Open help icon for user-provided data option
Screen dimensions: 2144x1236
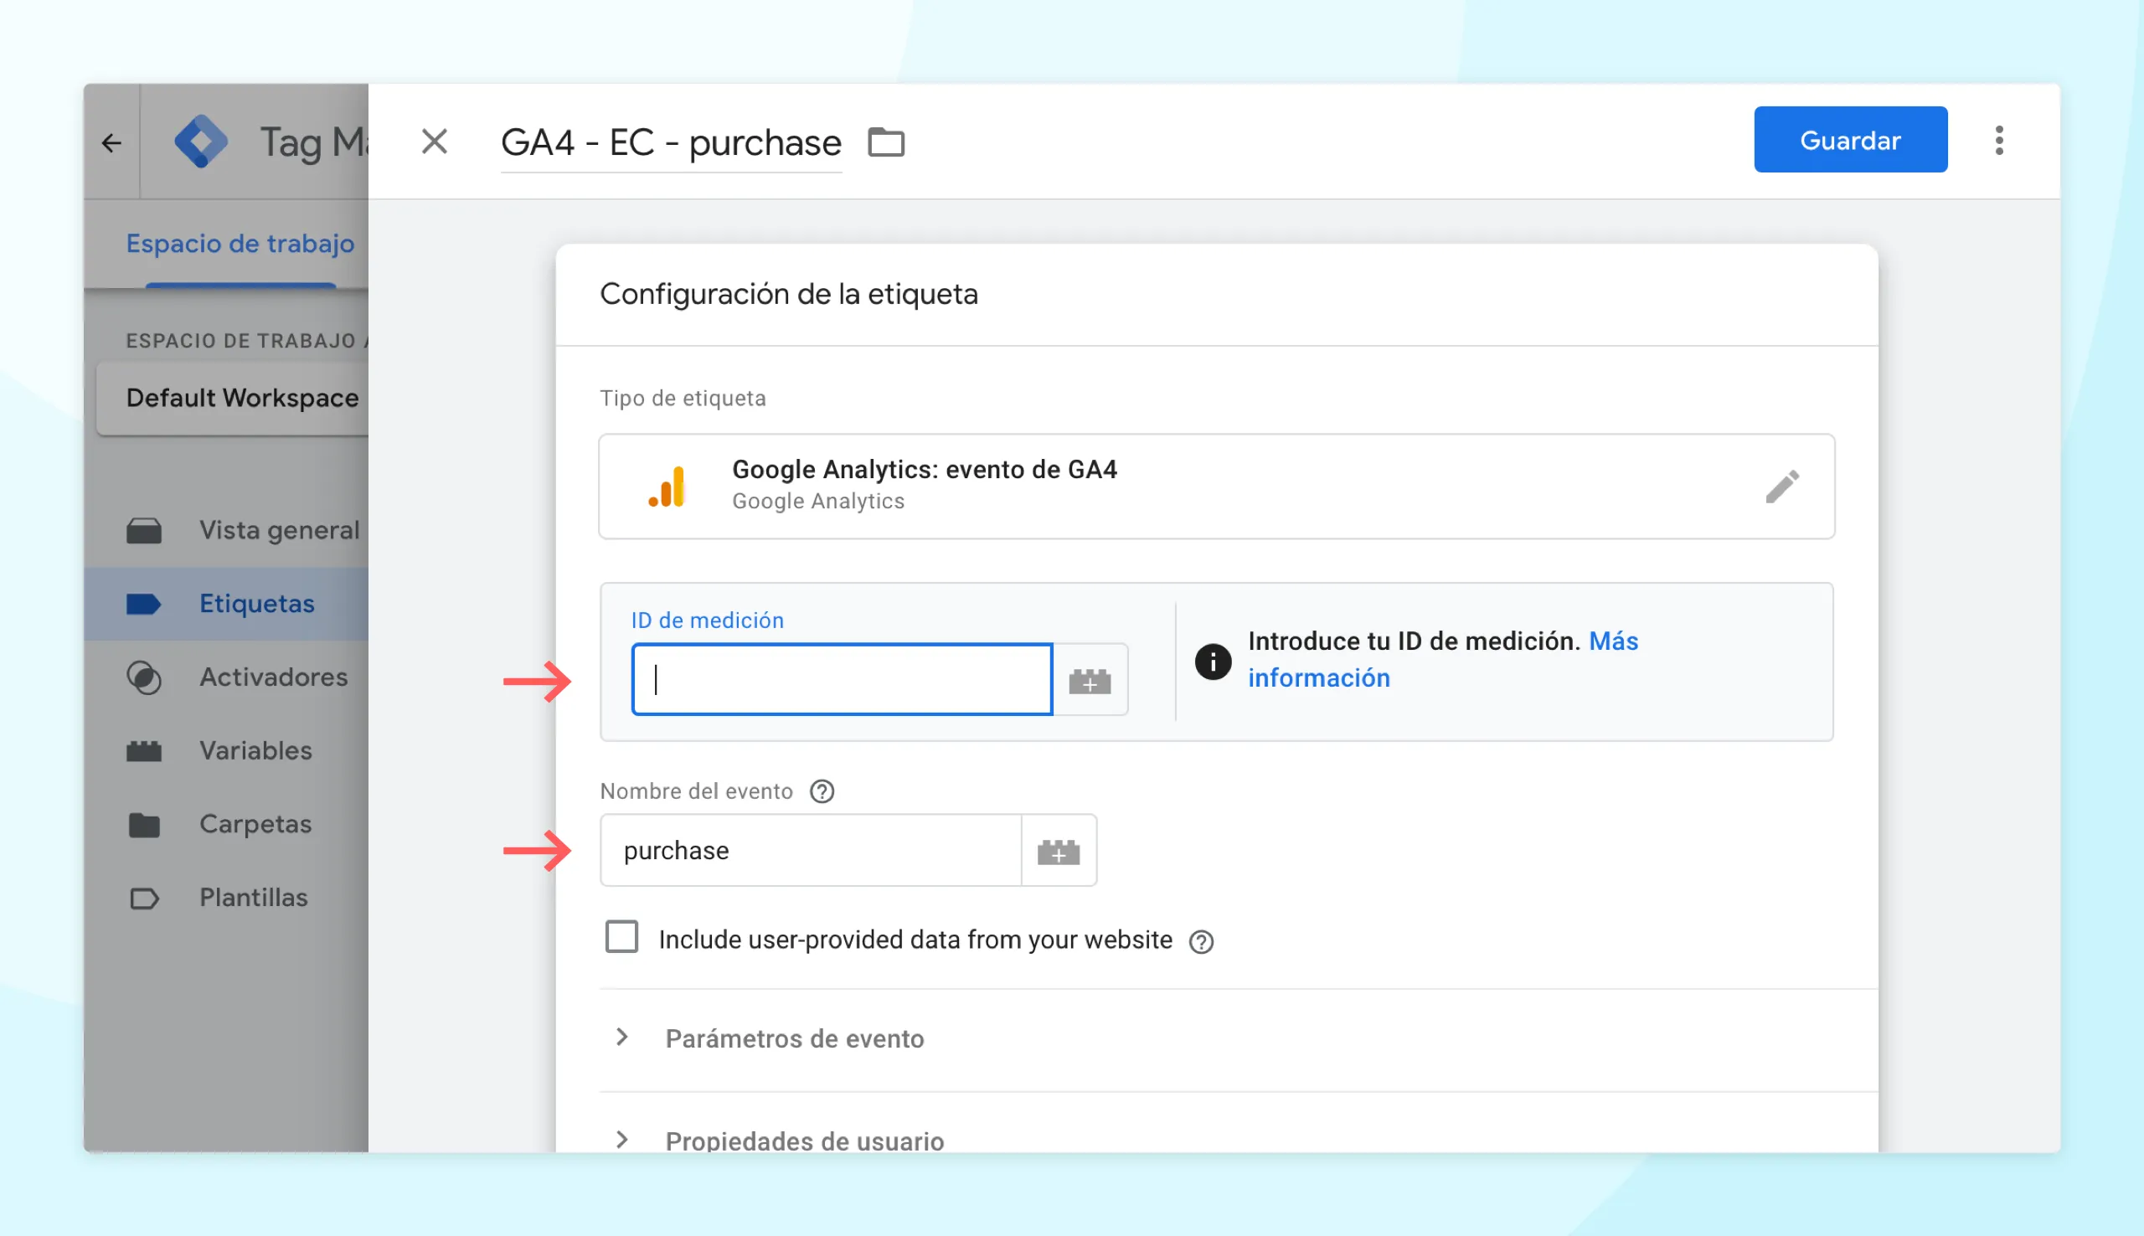point(1201,941)
